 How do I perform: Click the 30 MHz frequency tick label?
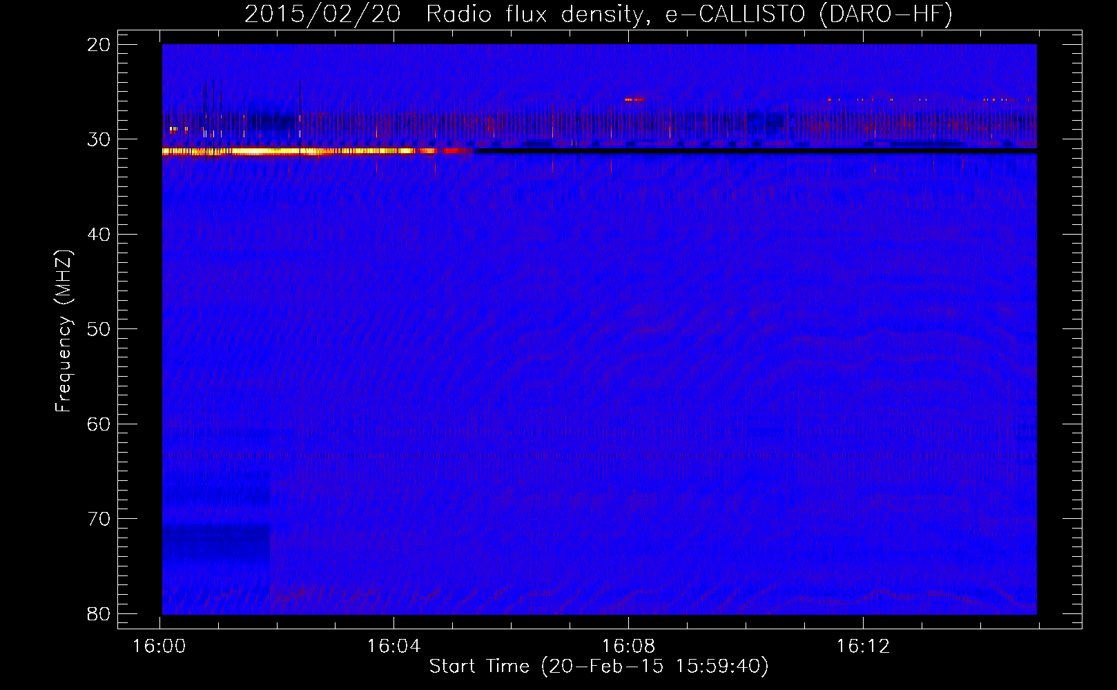[99, 139]
